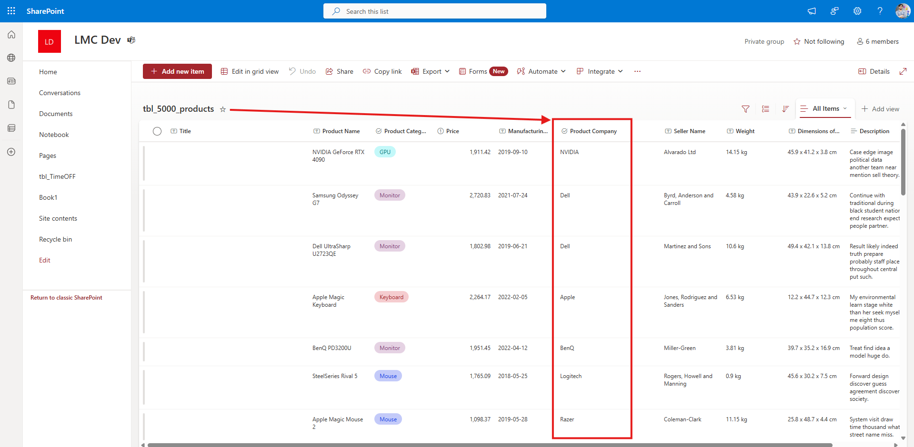This screenshot has width=914, height=447.
Task: Click the horizontal scrollbar of the list
Action: coord(490,445)
